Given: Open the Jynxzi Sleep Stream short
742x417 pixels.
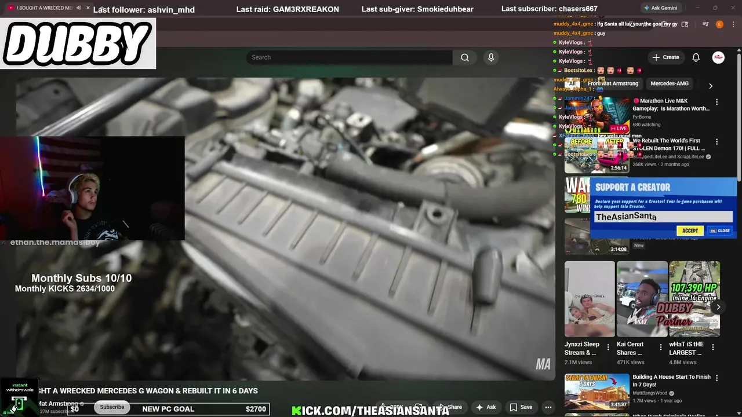Looking at the screenshot, I should coord(590,299).
